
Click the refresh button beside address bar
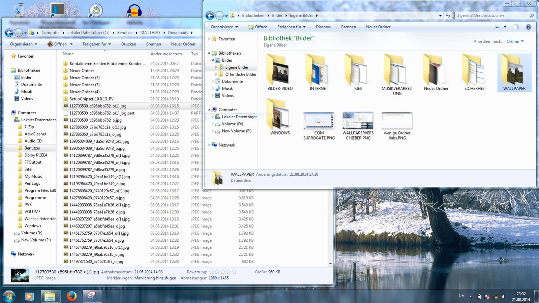tap(448, 16)
